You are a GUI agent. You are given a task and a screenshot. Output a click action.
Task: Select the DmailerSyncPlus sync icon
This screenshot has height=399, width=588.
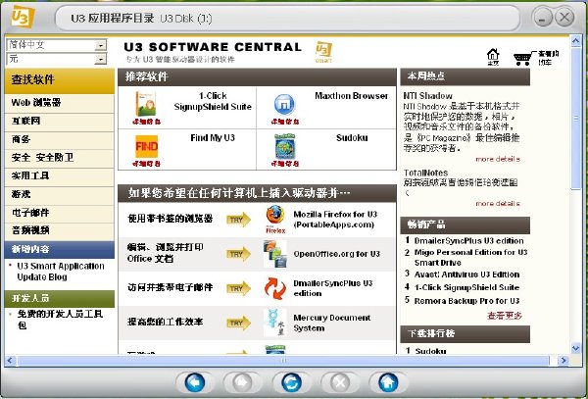(274, 288)
